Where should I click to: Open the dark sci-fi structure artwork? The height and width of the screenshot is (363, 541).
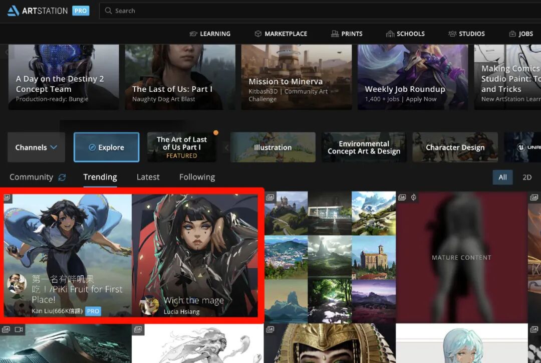(66, 343)
